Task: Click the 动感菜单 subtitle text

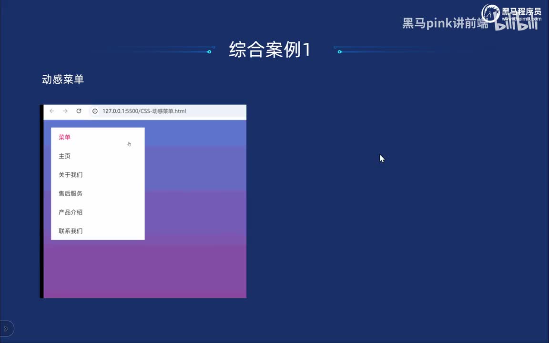Action: pos(63,80)
